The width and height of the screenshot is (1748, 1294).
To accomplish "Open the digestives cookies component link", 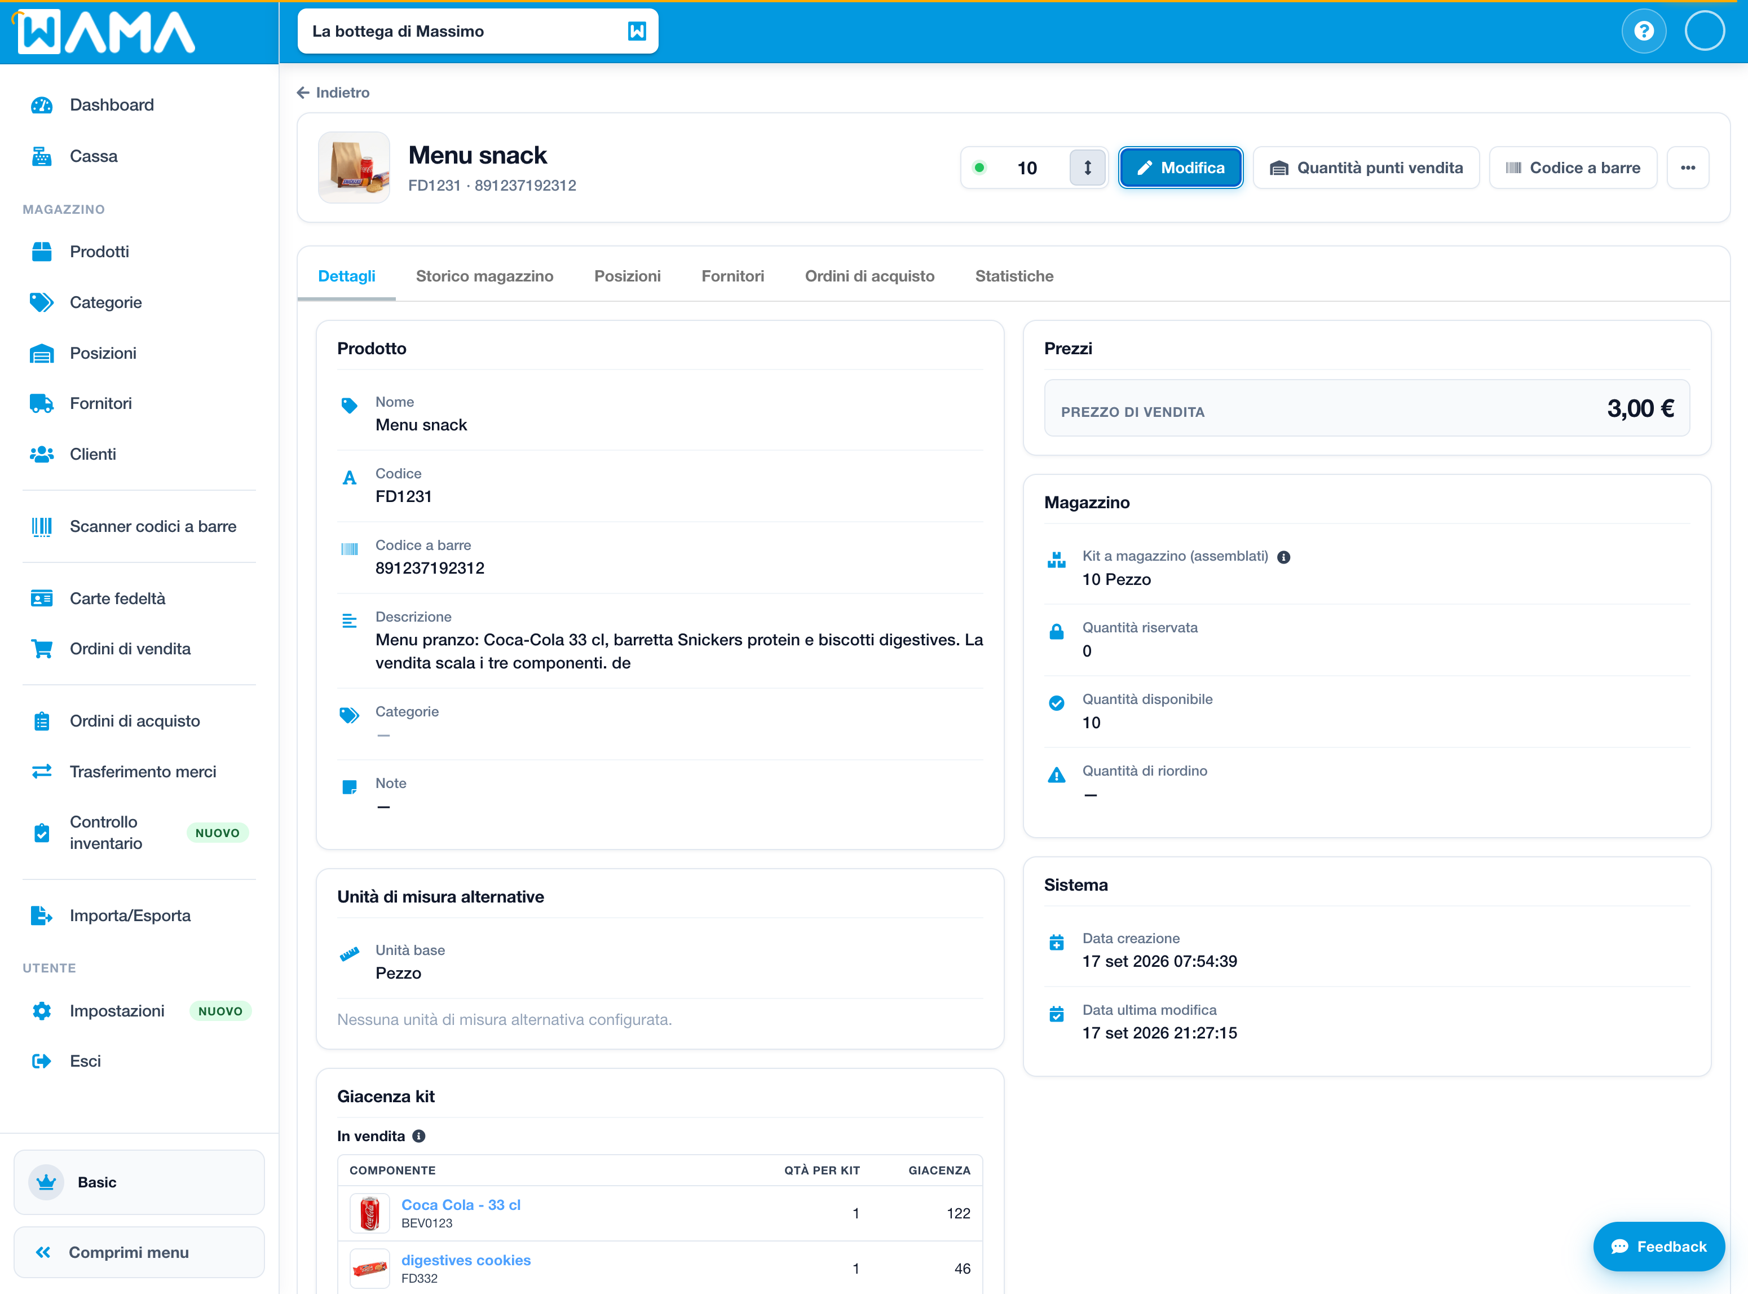I will [x=466, y=1261].
